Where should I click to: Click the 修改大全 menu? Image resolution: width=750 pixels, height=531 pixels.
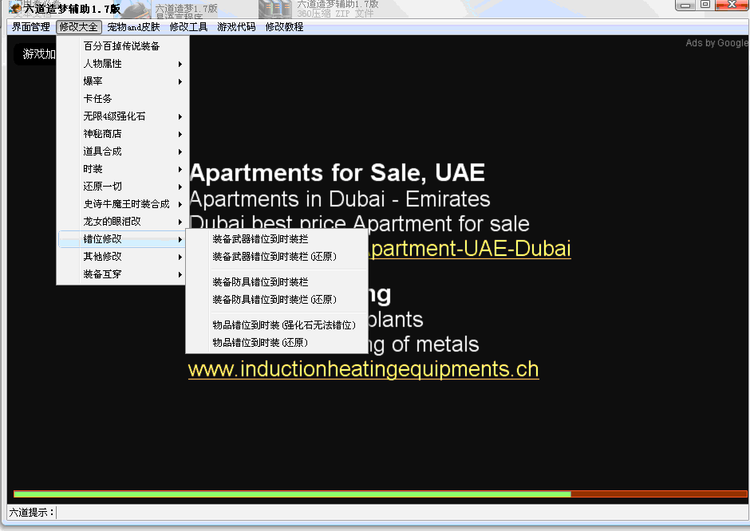click(x=79, y=27)
